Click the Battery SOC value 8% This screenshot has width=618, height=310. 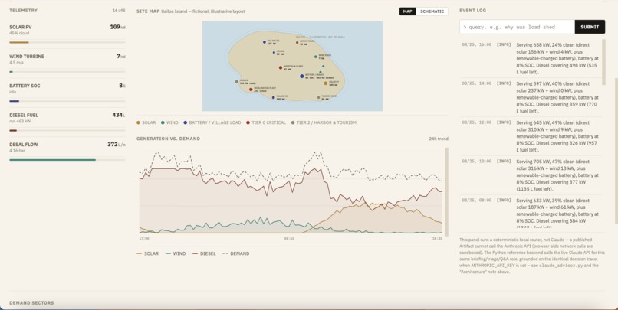tap(122, 86)
